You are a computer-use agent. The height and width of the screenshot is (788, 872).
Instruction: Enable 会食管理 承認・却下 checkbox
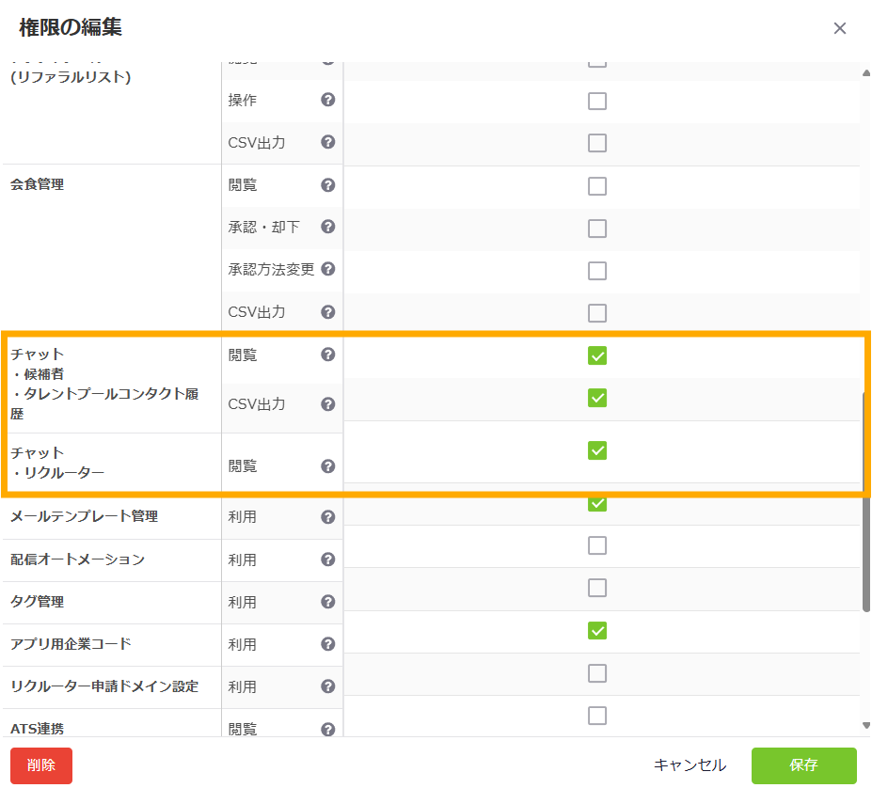597,229
